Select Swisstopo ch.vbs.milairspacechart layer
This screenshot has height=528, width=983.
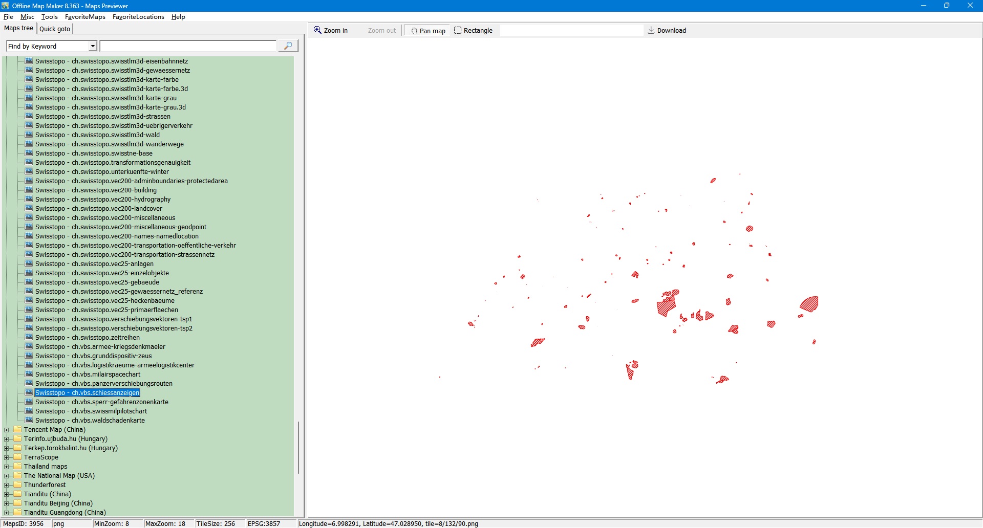pyautogui.click(x=88, y=374)
